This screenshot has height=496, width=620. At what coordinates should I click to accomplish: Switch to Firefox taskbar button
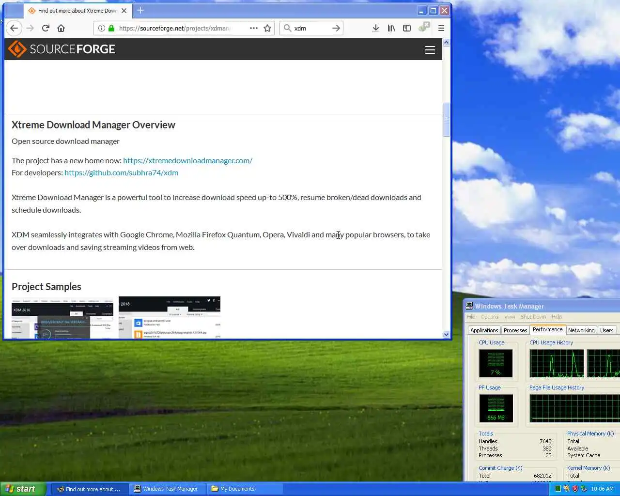pos(90,489)
